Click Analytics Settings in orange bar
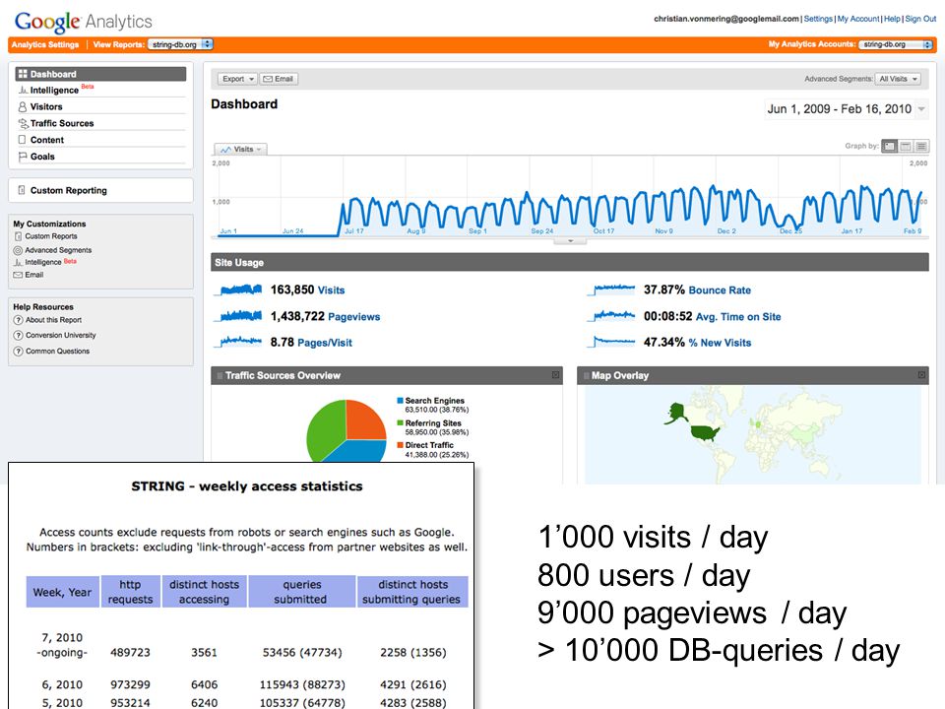 (45, 44)
